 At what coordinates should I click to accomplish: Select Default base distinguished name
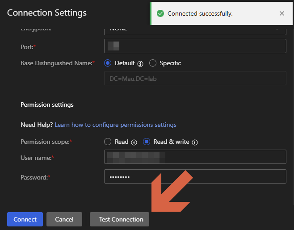point(108,63)
